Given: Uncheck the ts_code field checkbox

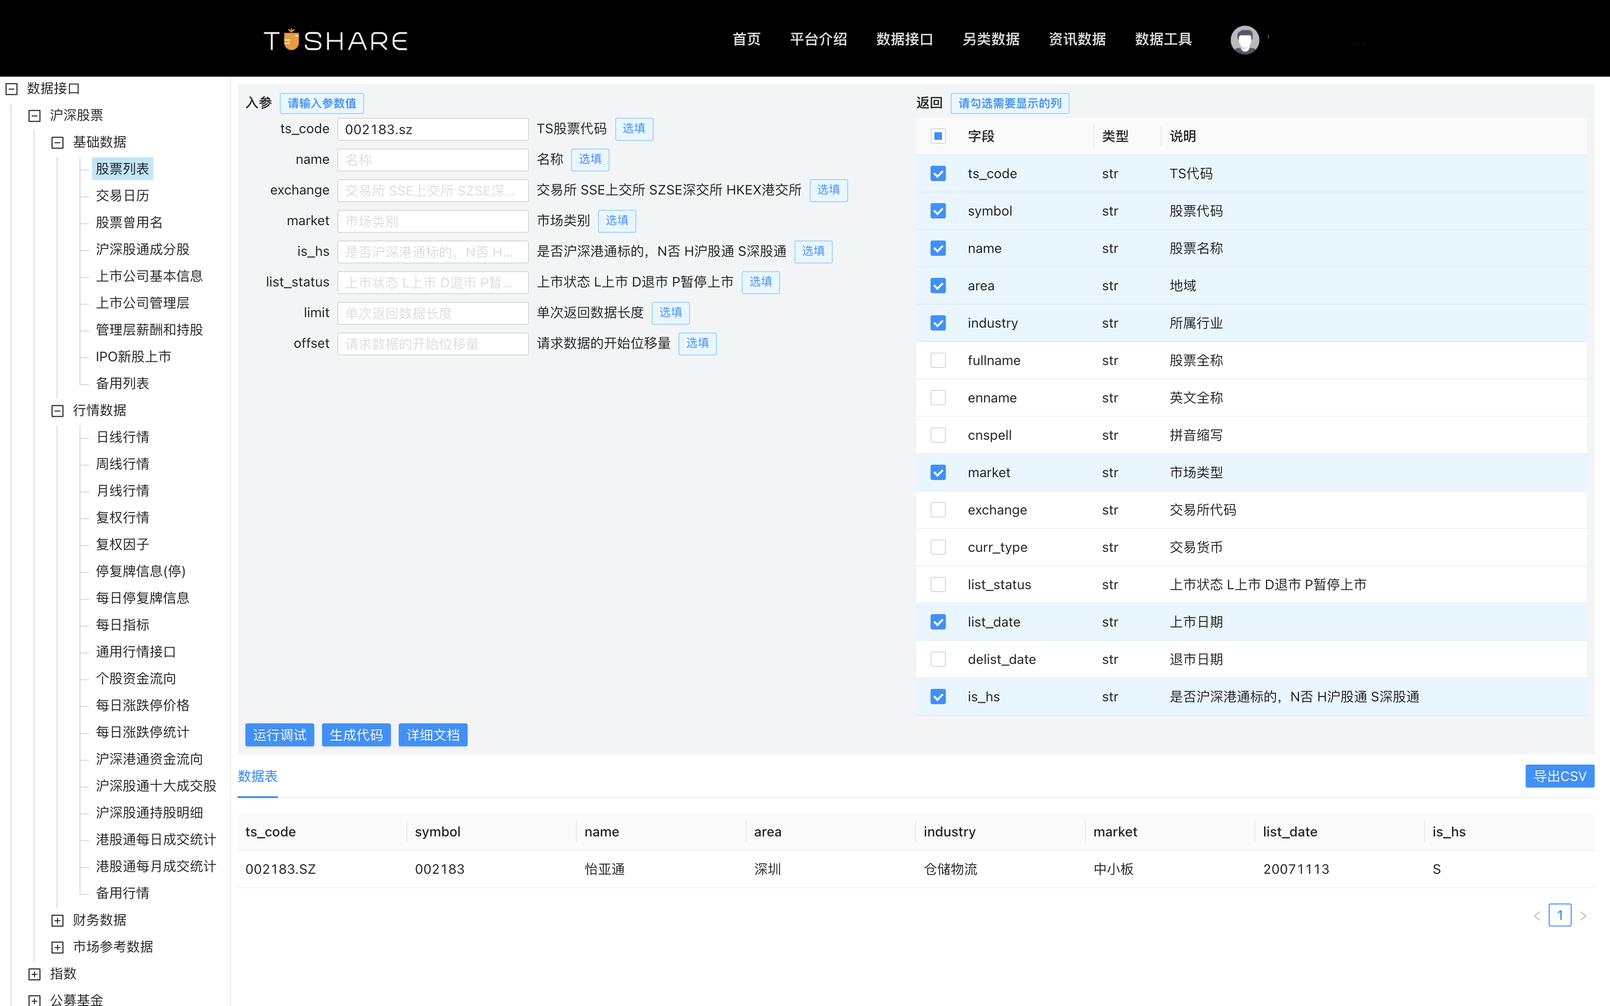Looking at the screenshot, I should coord(938,173).
